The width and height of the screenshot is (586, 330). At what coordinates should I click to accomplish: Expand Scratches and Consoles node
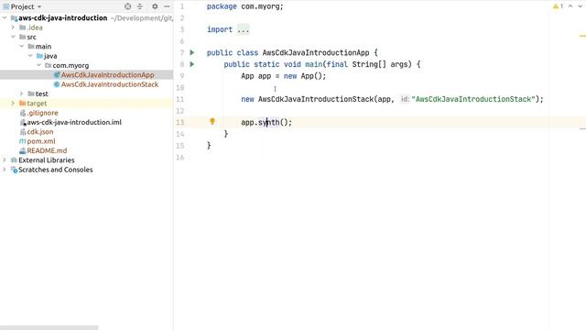pos(5,170)
